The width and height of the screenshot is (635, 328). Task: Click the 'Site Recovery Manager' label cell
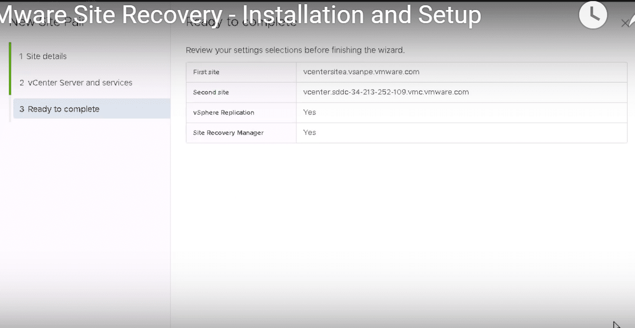point(241,133)
